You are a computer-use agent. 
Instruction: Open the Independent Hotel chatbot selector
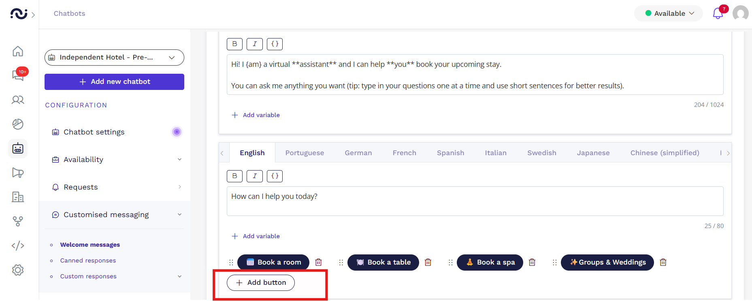tap(114, 58)
